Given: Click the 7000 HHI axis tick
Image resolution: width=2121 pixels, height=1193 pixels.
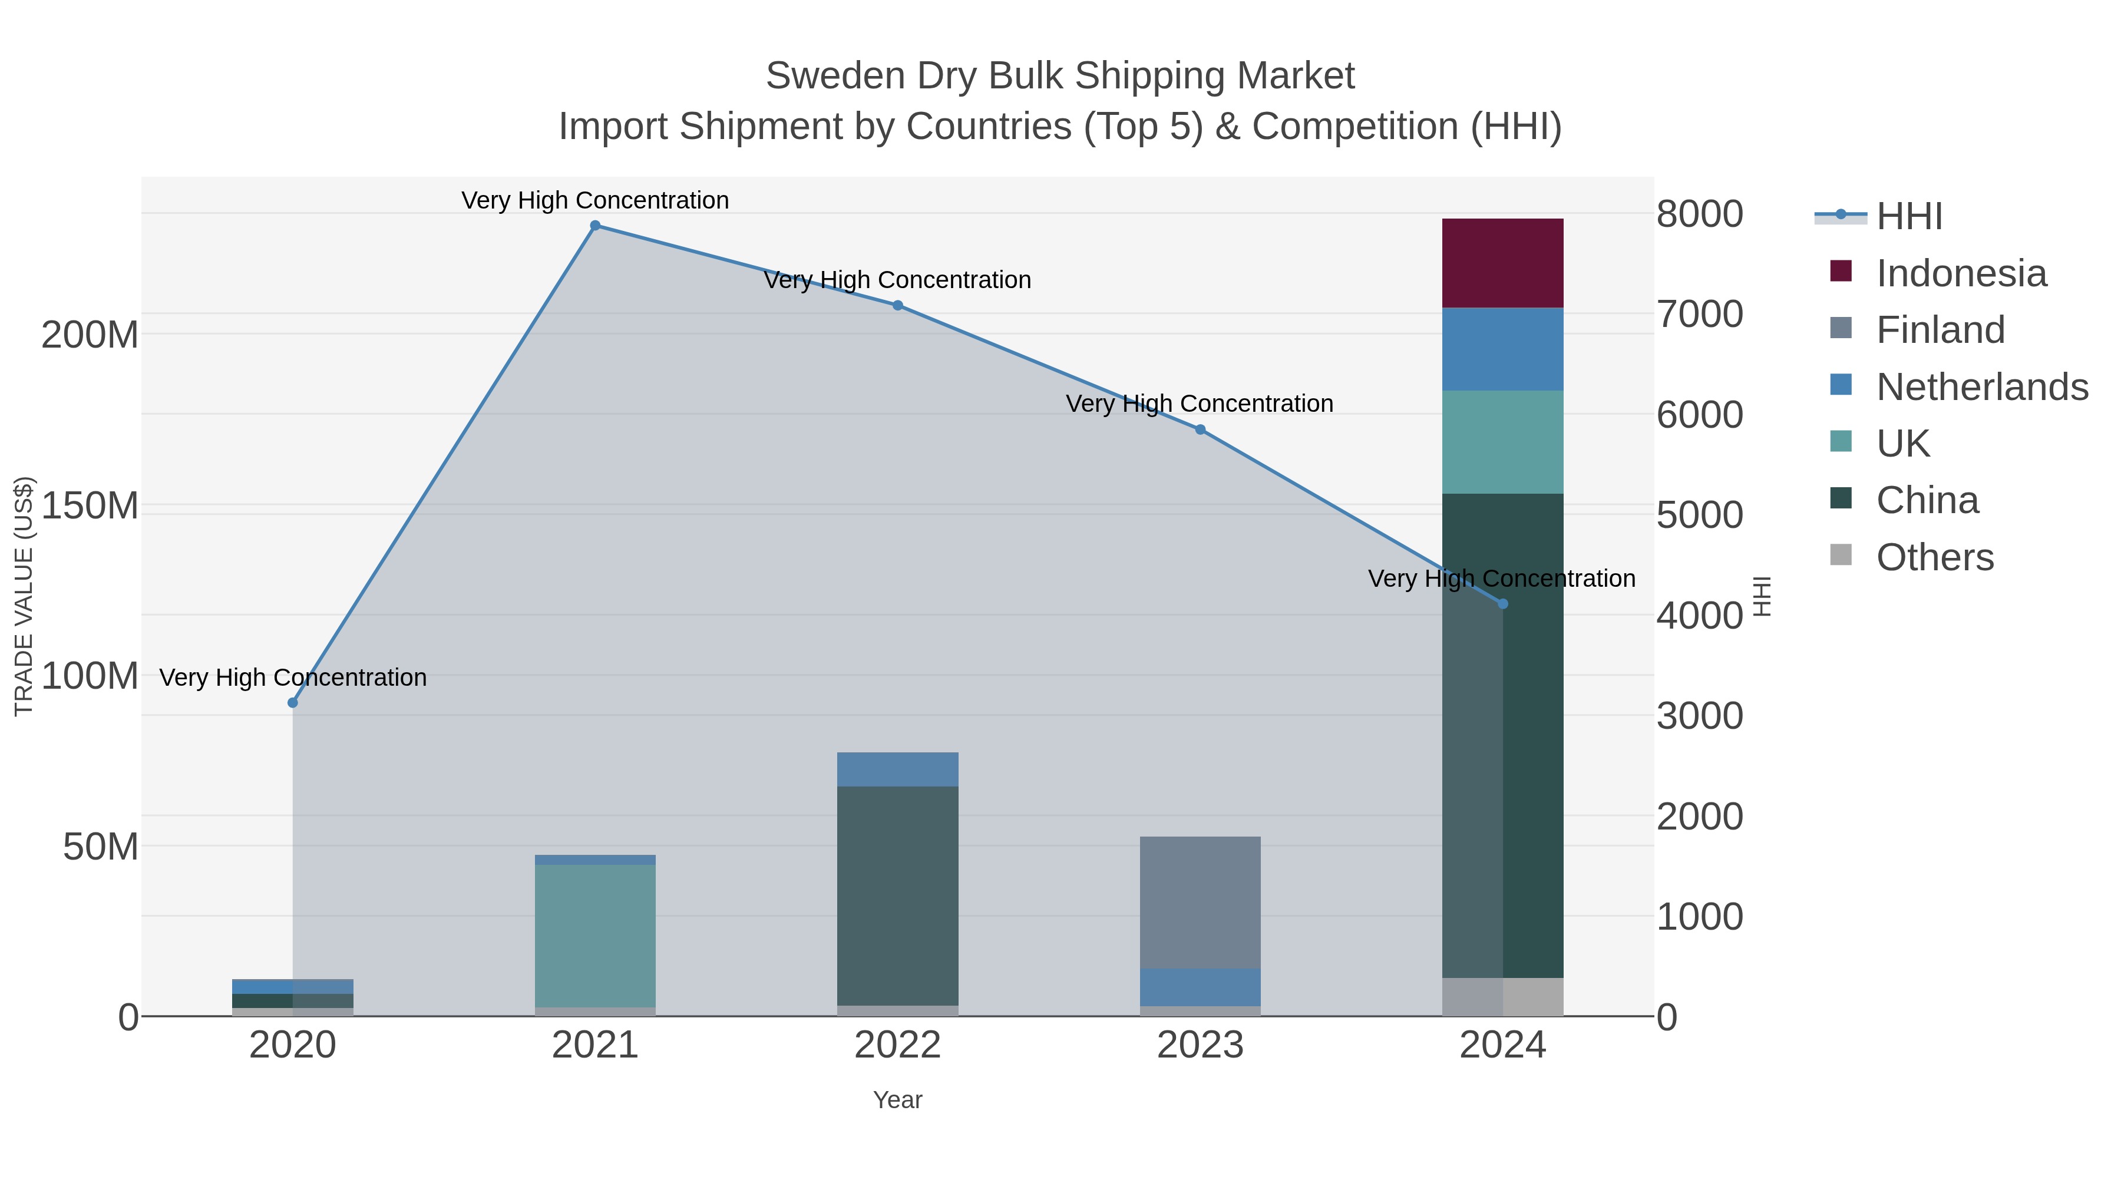Looking at the screenshot, I should tap(1699, 315).
